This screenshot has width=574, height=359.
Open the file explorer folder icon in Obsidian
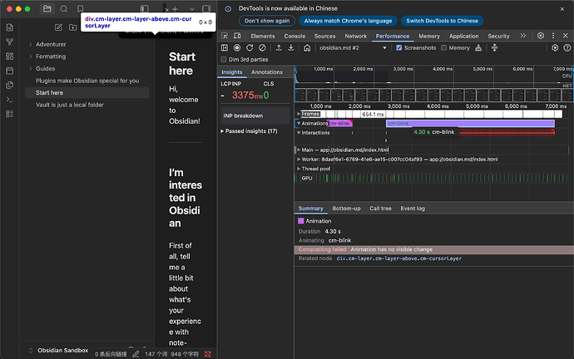[47, 9]
